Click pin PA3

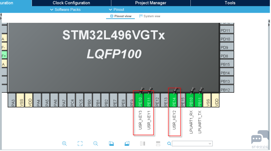(12, 100)
